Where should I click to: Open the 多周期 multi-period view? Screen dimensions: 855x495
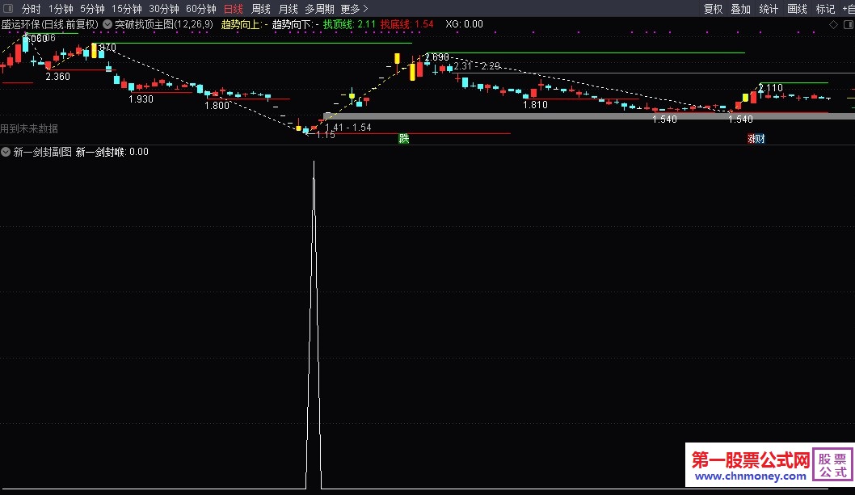tap(319, 9)
